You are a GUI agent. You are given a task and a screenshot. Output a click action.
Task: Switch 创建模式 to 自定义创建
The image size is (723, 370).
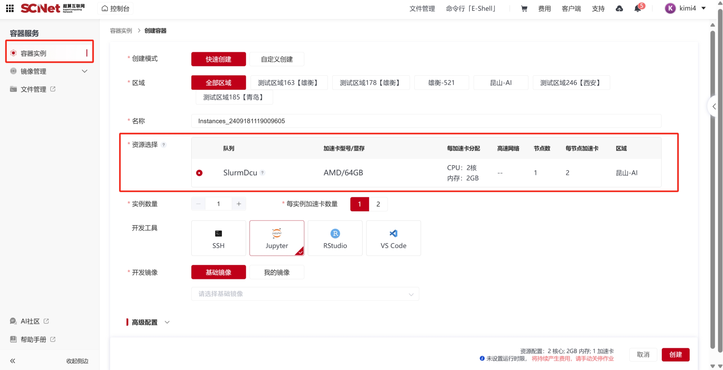point(276,59)
